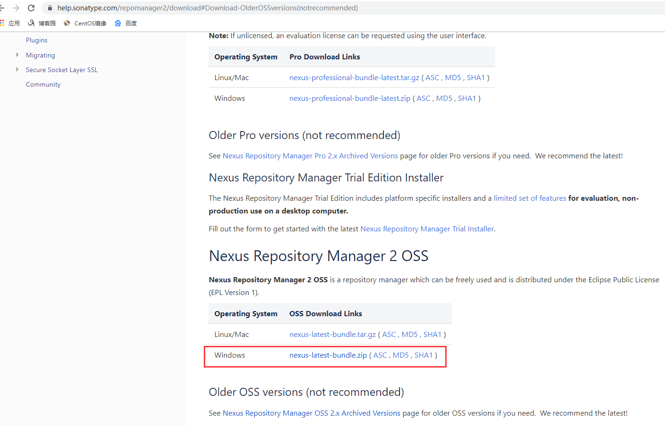The width and height of the screenshot is (665, 426).
Task: Open the CentOS镜像 bookmark
Action: point(85,23)
